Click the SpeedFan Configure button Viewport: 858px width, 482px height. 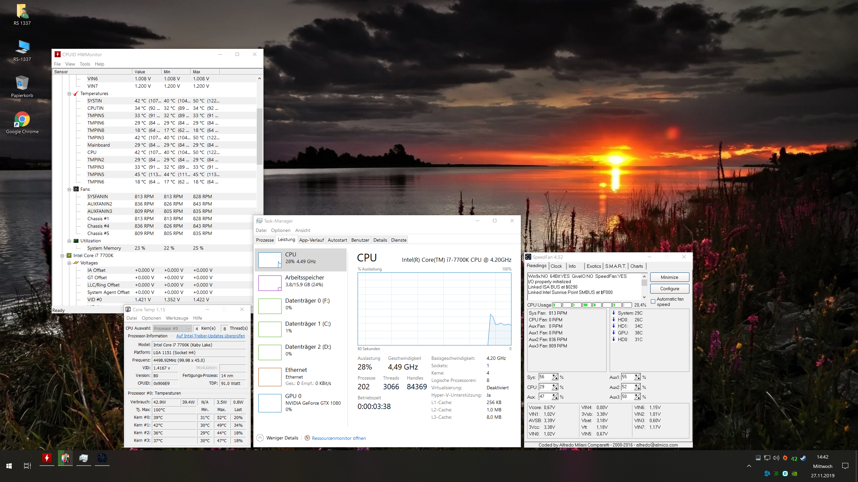point(669,289)
